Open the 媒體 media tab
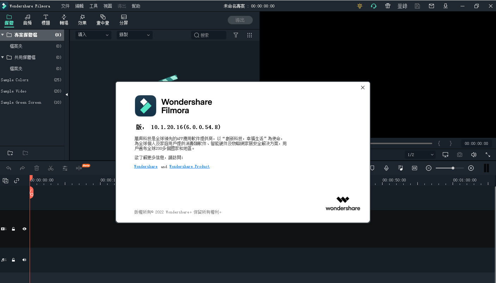The width and height of the screenshot is (496, 283). [x=9, y=20]
